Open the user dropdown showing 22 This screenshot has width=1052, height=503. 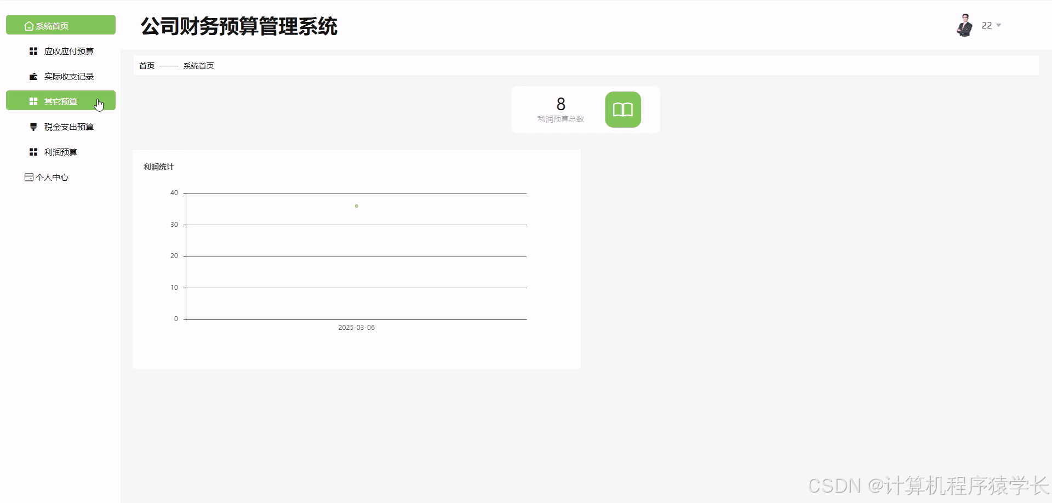click(991, 25)
